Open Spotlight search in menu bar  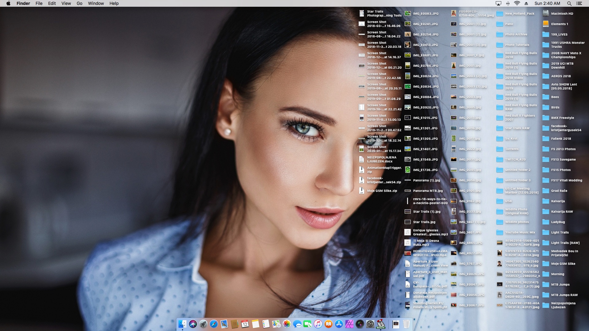(569, 3)
